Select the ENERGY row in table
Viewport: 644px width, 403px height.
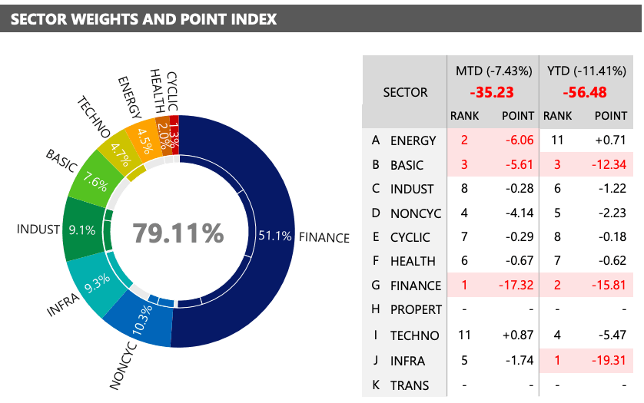(x=413, y=140)
